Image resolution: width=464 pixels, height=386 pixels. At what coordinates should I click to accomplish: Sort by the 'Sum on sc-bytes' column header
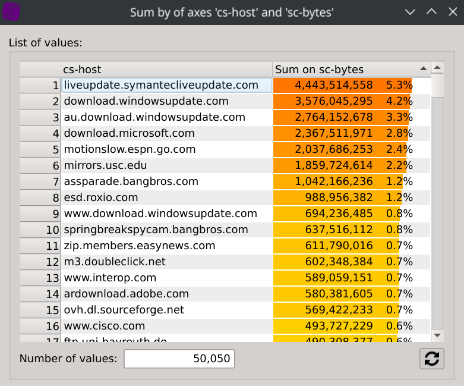(x=345, y=70)
